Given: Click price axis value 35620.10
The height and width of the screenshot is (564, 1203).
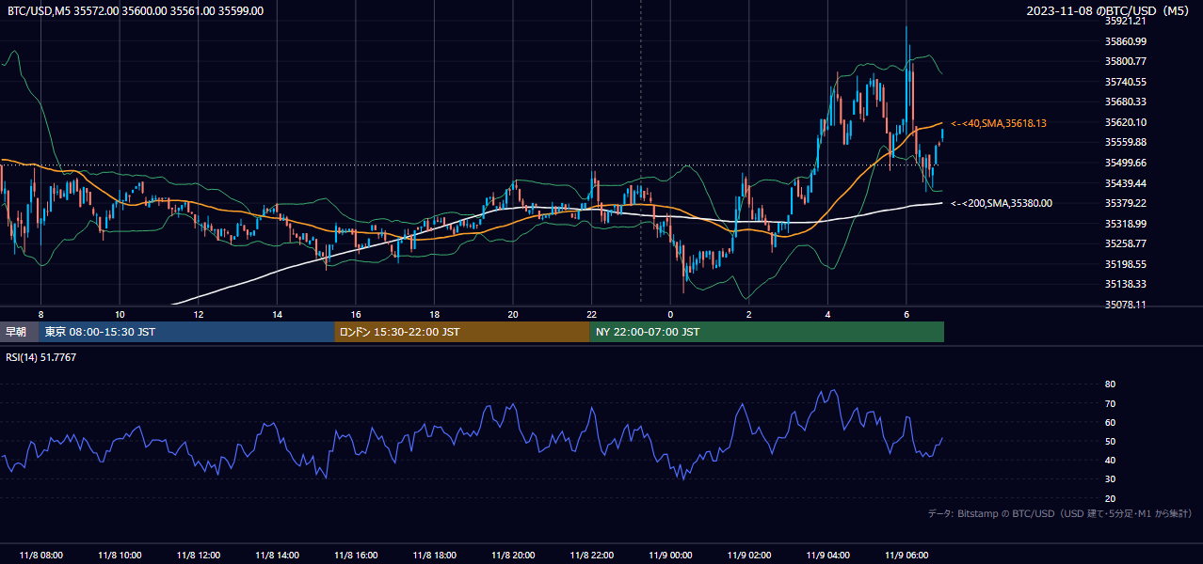Looking at the screenshot, I should [1125, 122].
